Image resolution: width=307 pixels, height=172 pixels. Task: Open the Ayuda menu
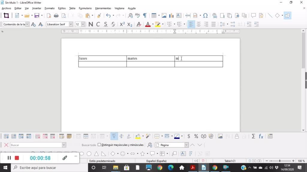click(132, 8)
